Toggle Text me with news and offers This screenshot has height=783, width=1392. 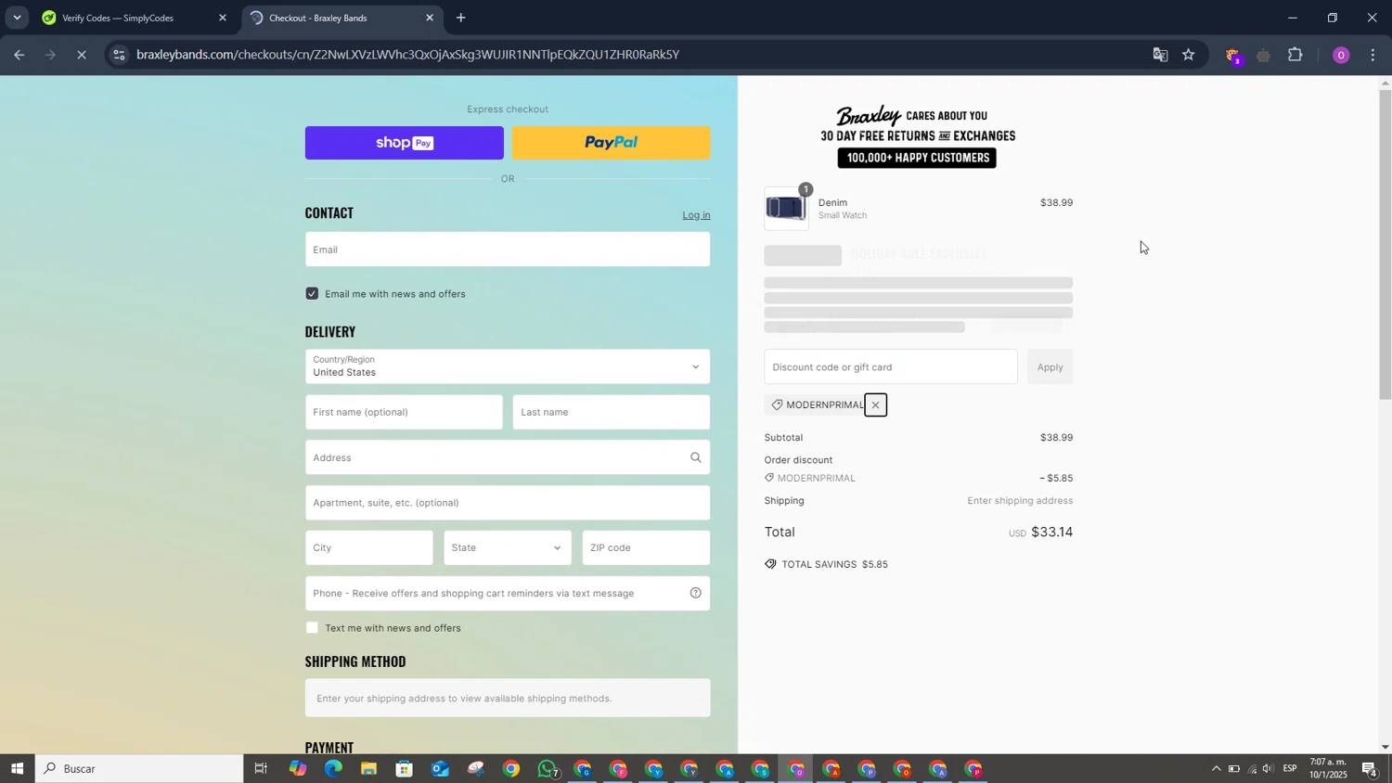[x=312, y=628]
